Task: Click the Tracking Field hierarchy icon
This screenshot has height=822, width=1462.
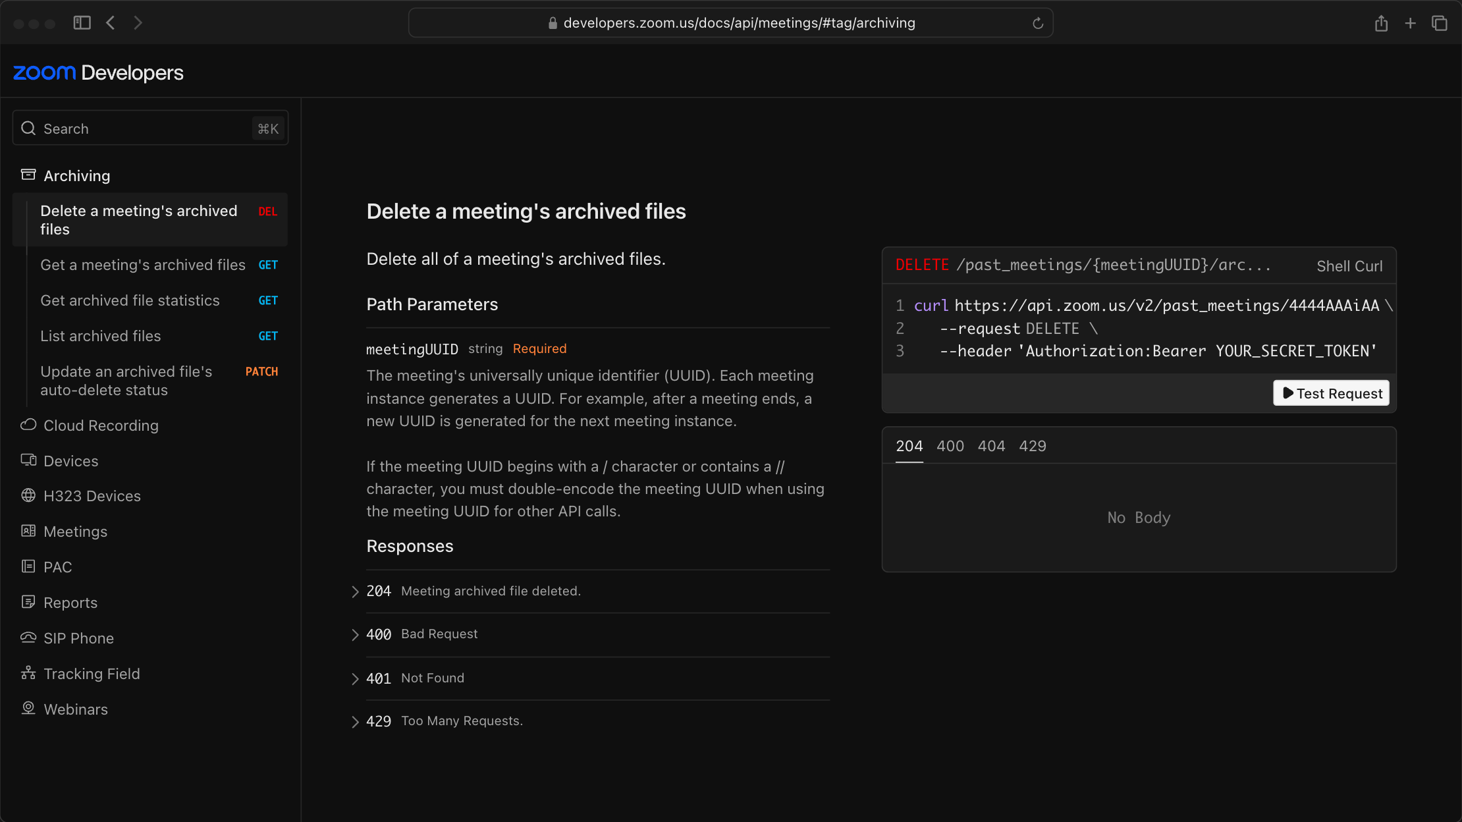Action: point(28,672)
